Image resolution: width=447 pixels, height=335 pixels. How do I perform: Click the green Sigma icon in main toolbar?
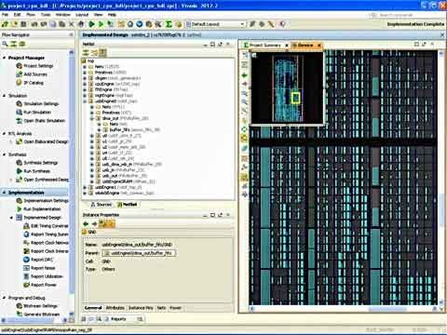169,24
